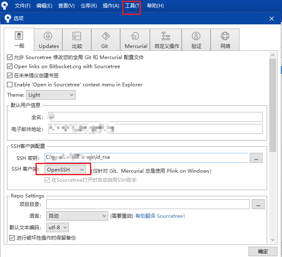Click the options panel vertical scrollbar thumb

(273, 105)
